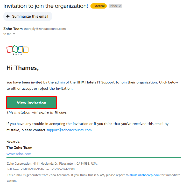The width and height of the screenshot is (190, 189).
Task: Select the Inbox label chip
Action: pos(114,6)
